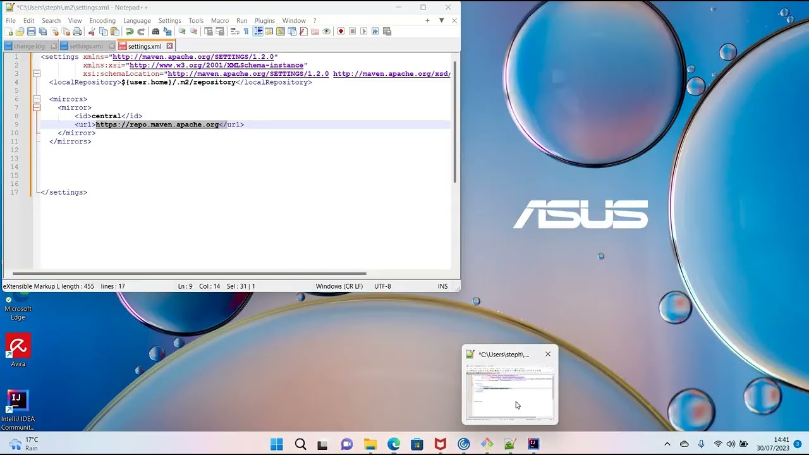Click the Redo toolbar icon
The image size is (809, 455).
(141, 31)
